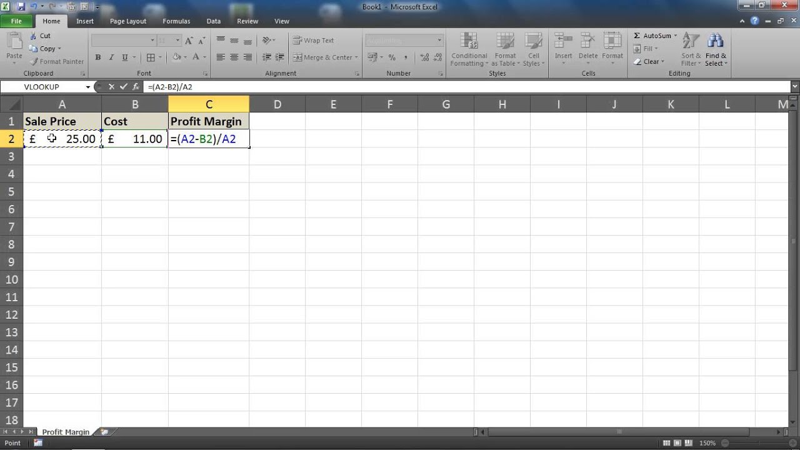Confirm the formula with the Enter checkmark
The width and height of the screenshot is (800, 450).
[123, 87]
